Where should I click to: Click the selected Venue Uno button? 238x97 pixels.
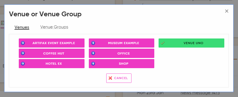(191, 43)
